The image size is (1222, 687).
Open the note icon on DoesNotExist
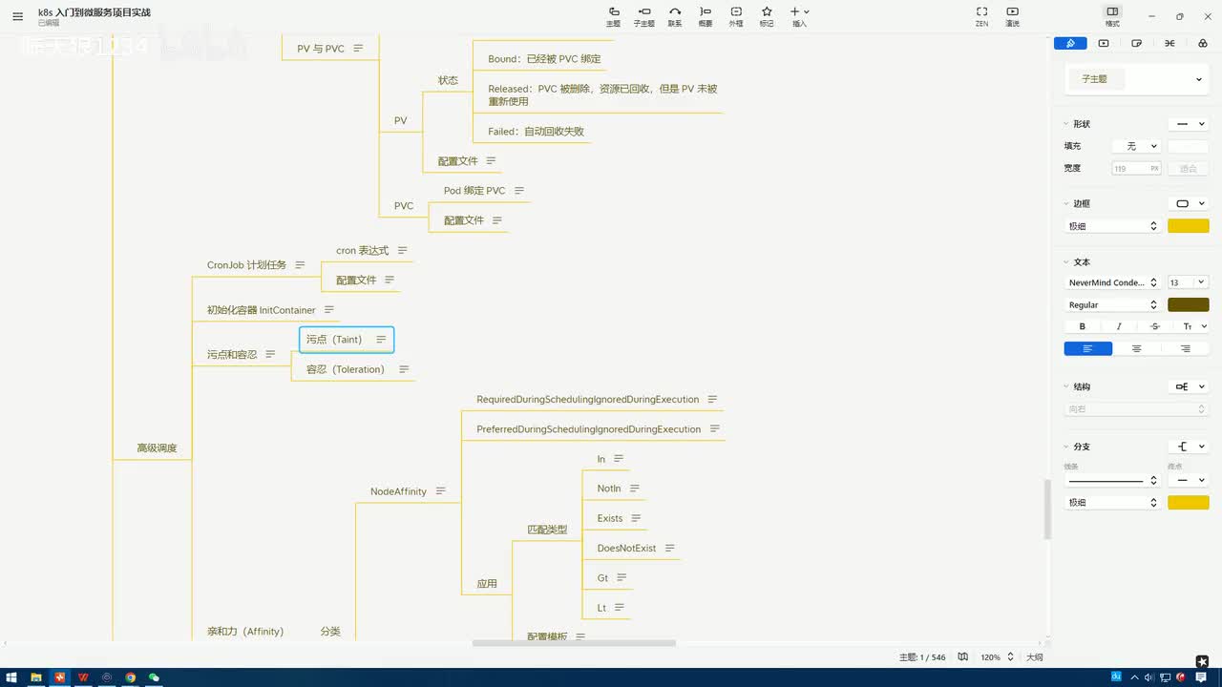[x=670, y=549]
